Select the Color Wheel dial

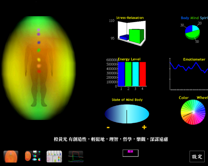pos(193,112)
